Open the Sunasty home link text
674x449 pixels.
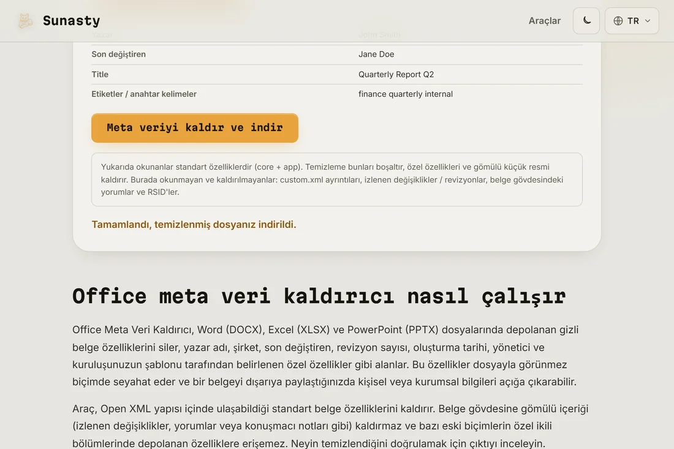tap(71, 21)
